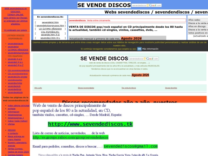Open 'indice (este indice)' link

click(17, 121)
